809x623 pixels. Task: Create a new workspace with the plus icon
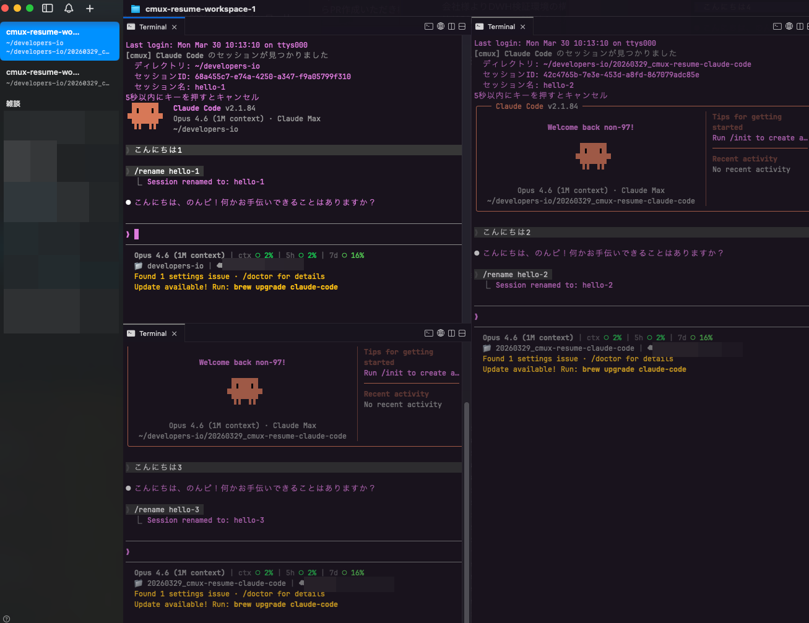click(89, 9)
